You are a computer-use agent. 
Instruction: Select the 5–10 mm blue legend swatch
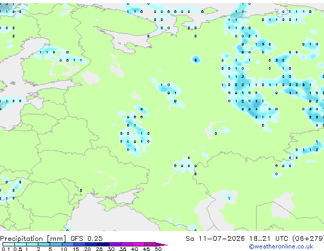pyautogui.click(x=56, y=244)
